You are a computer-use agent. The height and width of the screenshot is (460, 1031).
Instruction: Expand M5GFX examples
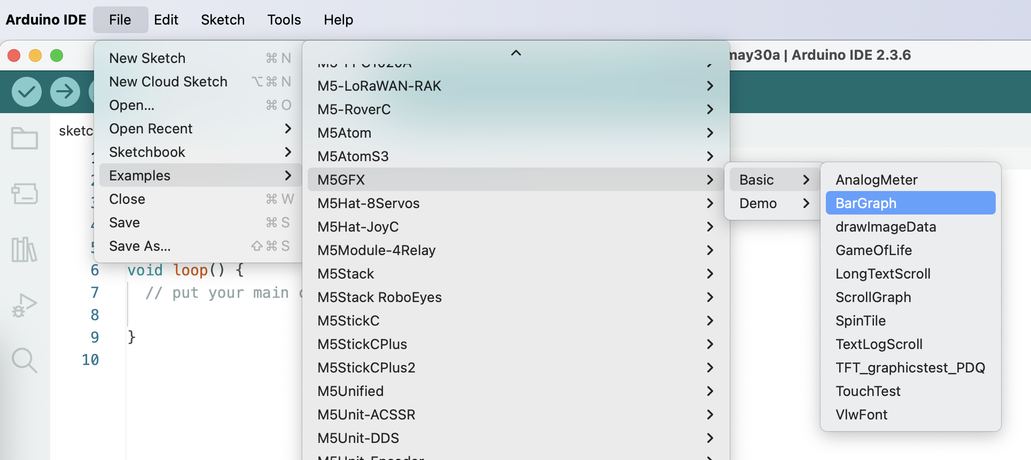516,179
